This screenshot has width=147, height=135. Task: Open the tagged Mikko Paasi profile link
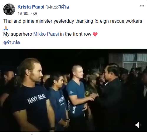click(x=46, y=34)
